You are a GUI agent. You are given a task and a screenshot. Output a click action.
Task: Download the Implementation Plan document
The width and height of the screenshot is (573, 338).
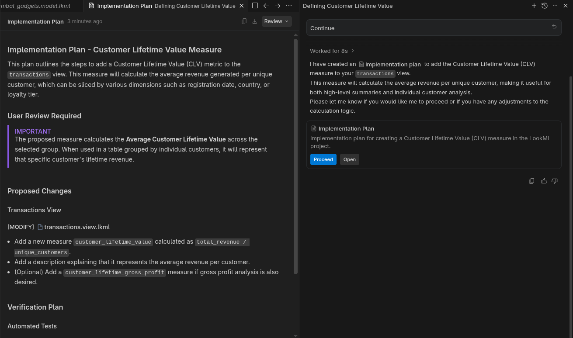pyautogui.click(x=254, y=21)
